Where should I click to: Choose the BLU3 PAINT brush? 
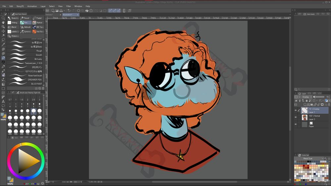pyautogui.click(x=25, y=84)
